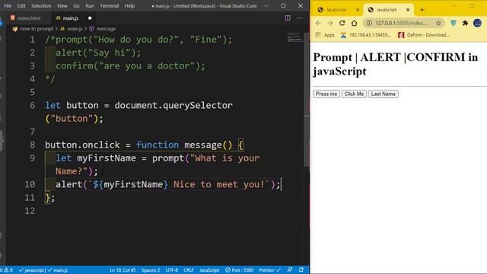
Task: Click the notifications bell icon
Action: [x=301, y=270]
